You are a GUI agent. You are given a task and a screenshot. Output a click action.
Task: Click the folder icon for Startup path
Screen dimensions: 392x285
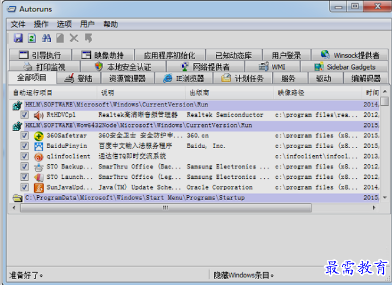(18, 198)
